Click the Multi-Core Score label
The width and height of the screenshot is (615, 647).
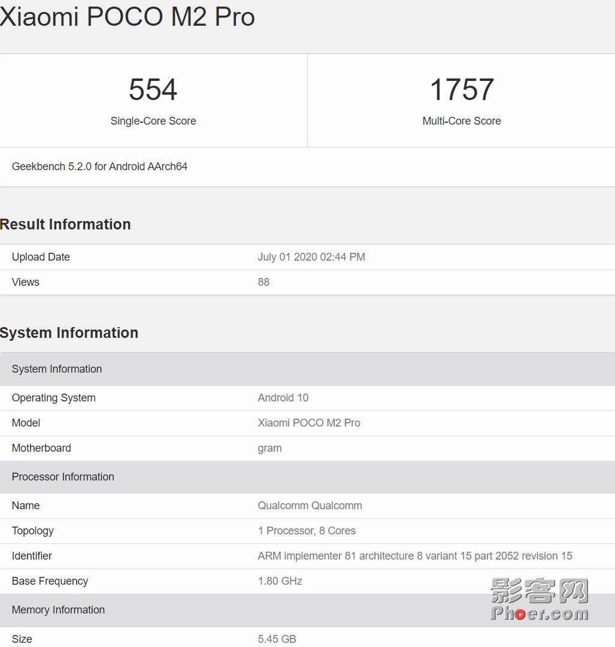tap(462, 121)
